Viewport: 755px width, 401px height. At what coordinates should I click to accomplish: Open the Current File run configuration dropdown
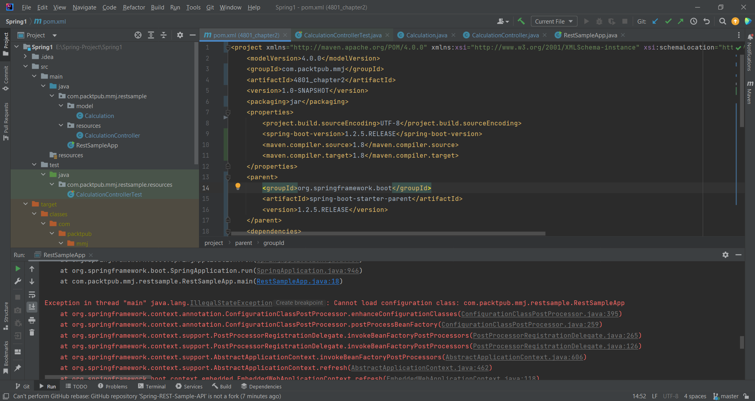pyautogui.click(x=554, y=21)
